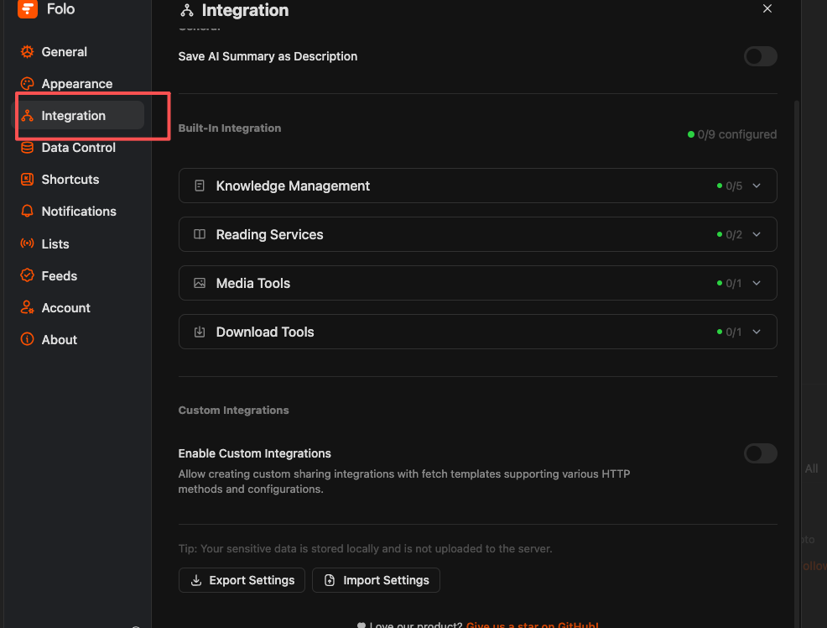Open the star on GitHub link
This screenshot has height=628, width=827.
point(532,625)
